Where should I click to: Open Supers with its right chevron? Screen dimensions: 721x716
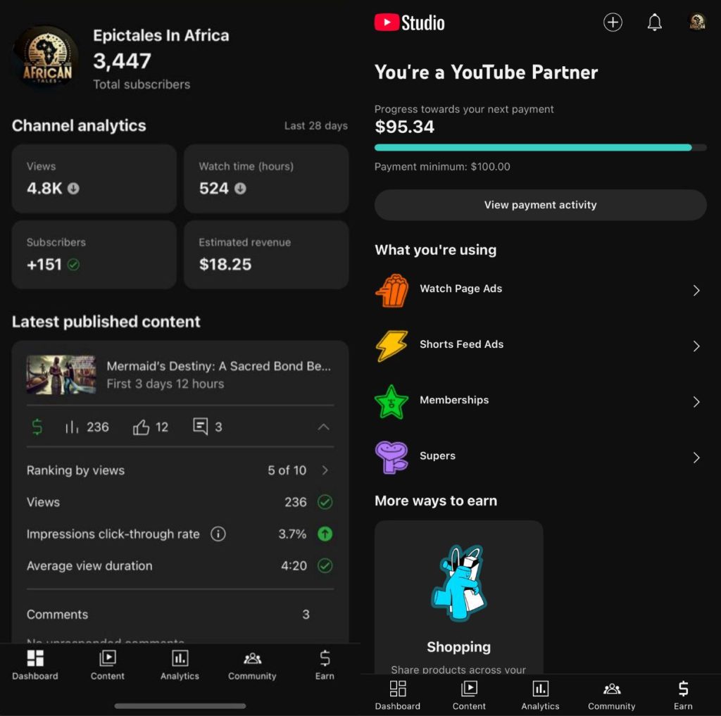tap(696, 457)
